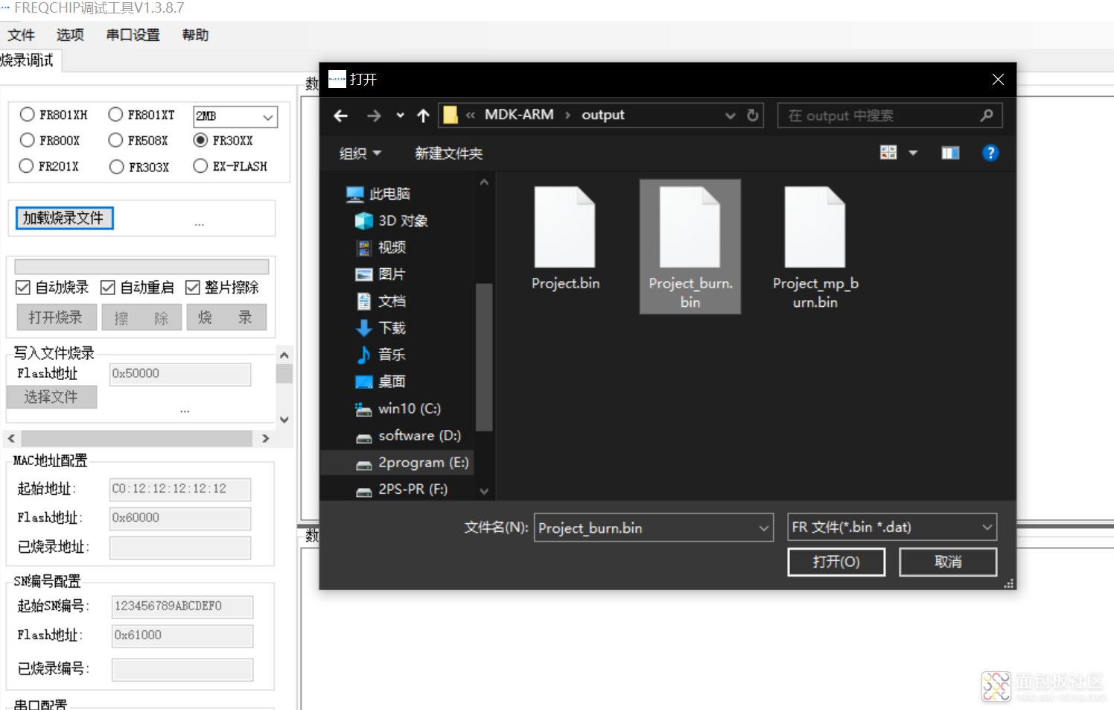Change the file view layout icon
This screenshot has width=1114, height=710.
pos(888,153)
